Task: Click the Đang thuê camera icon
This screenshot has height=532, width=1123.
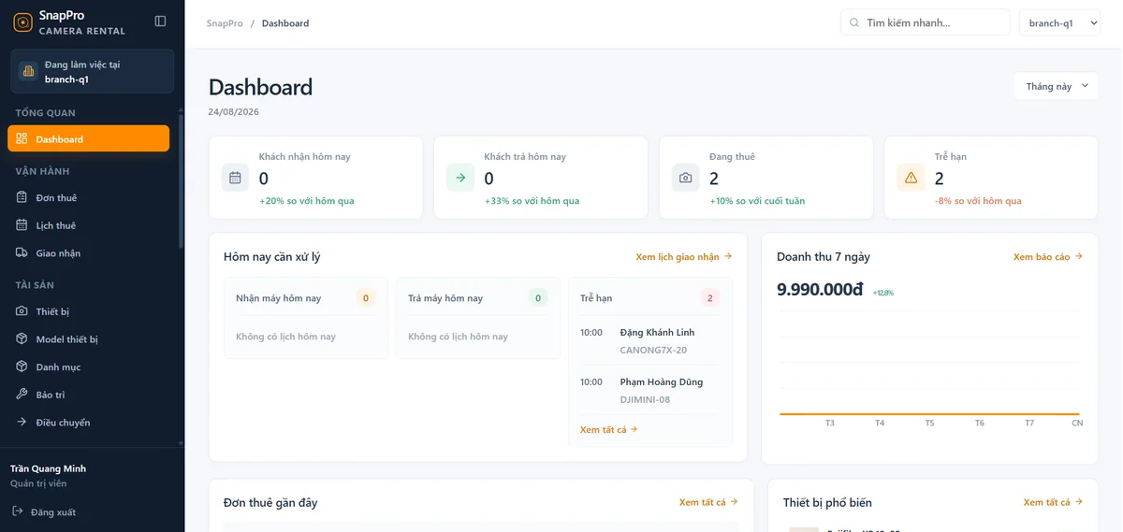Action: (686, 177)
